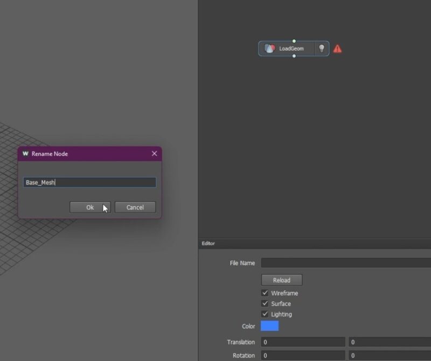Disable the Wireframe checkbox
This screenshot has width=431, height=361.
(x=265, y=293)
